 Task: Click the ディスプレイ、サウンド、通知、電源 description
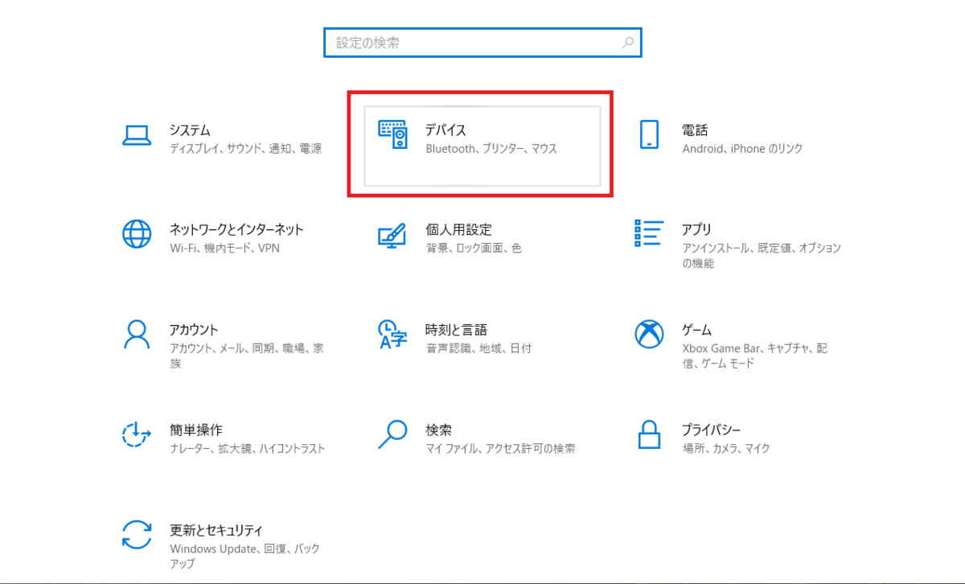[245, 148]
